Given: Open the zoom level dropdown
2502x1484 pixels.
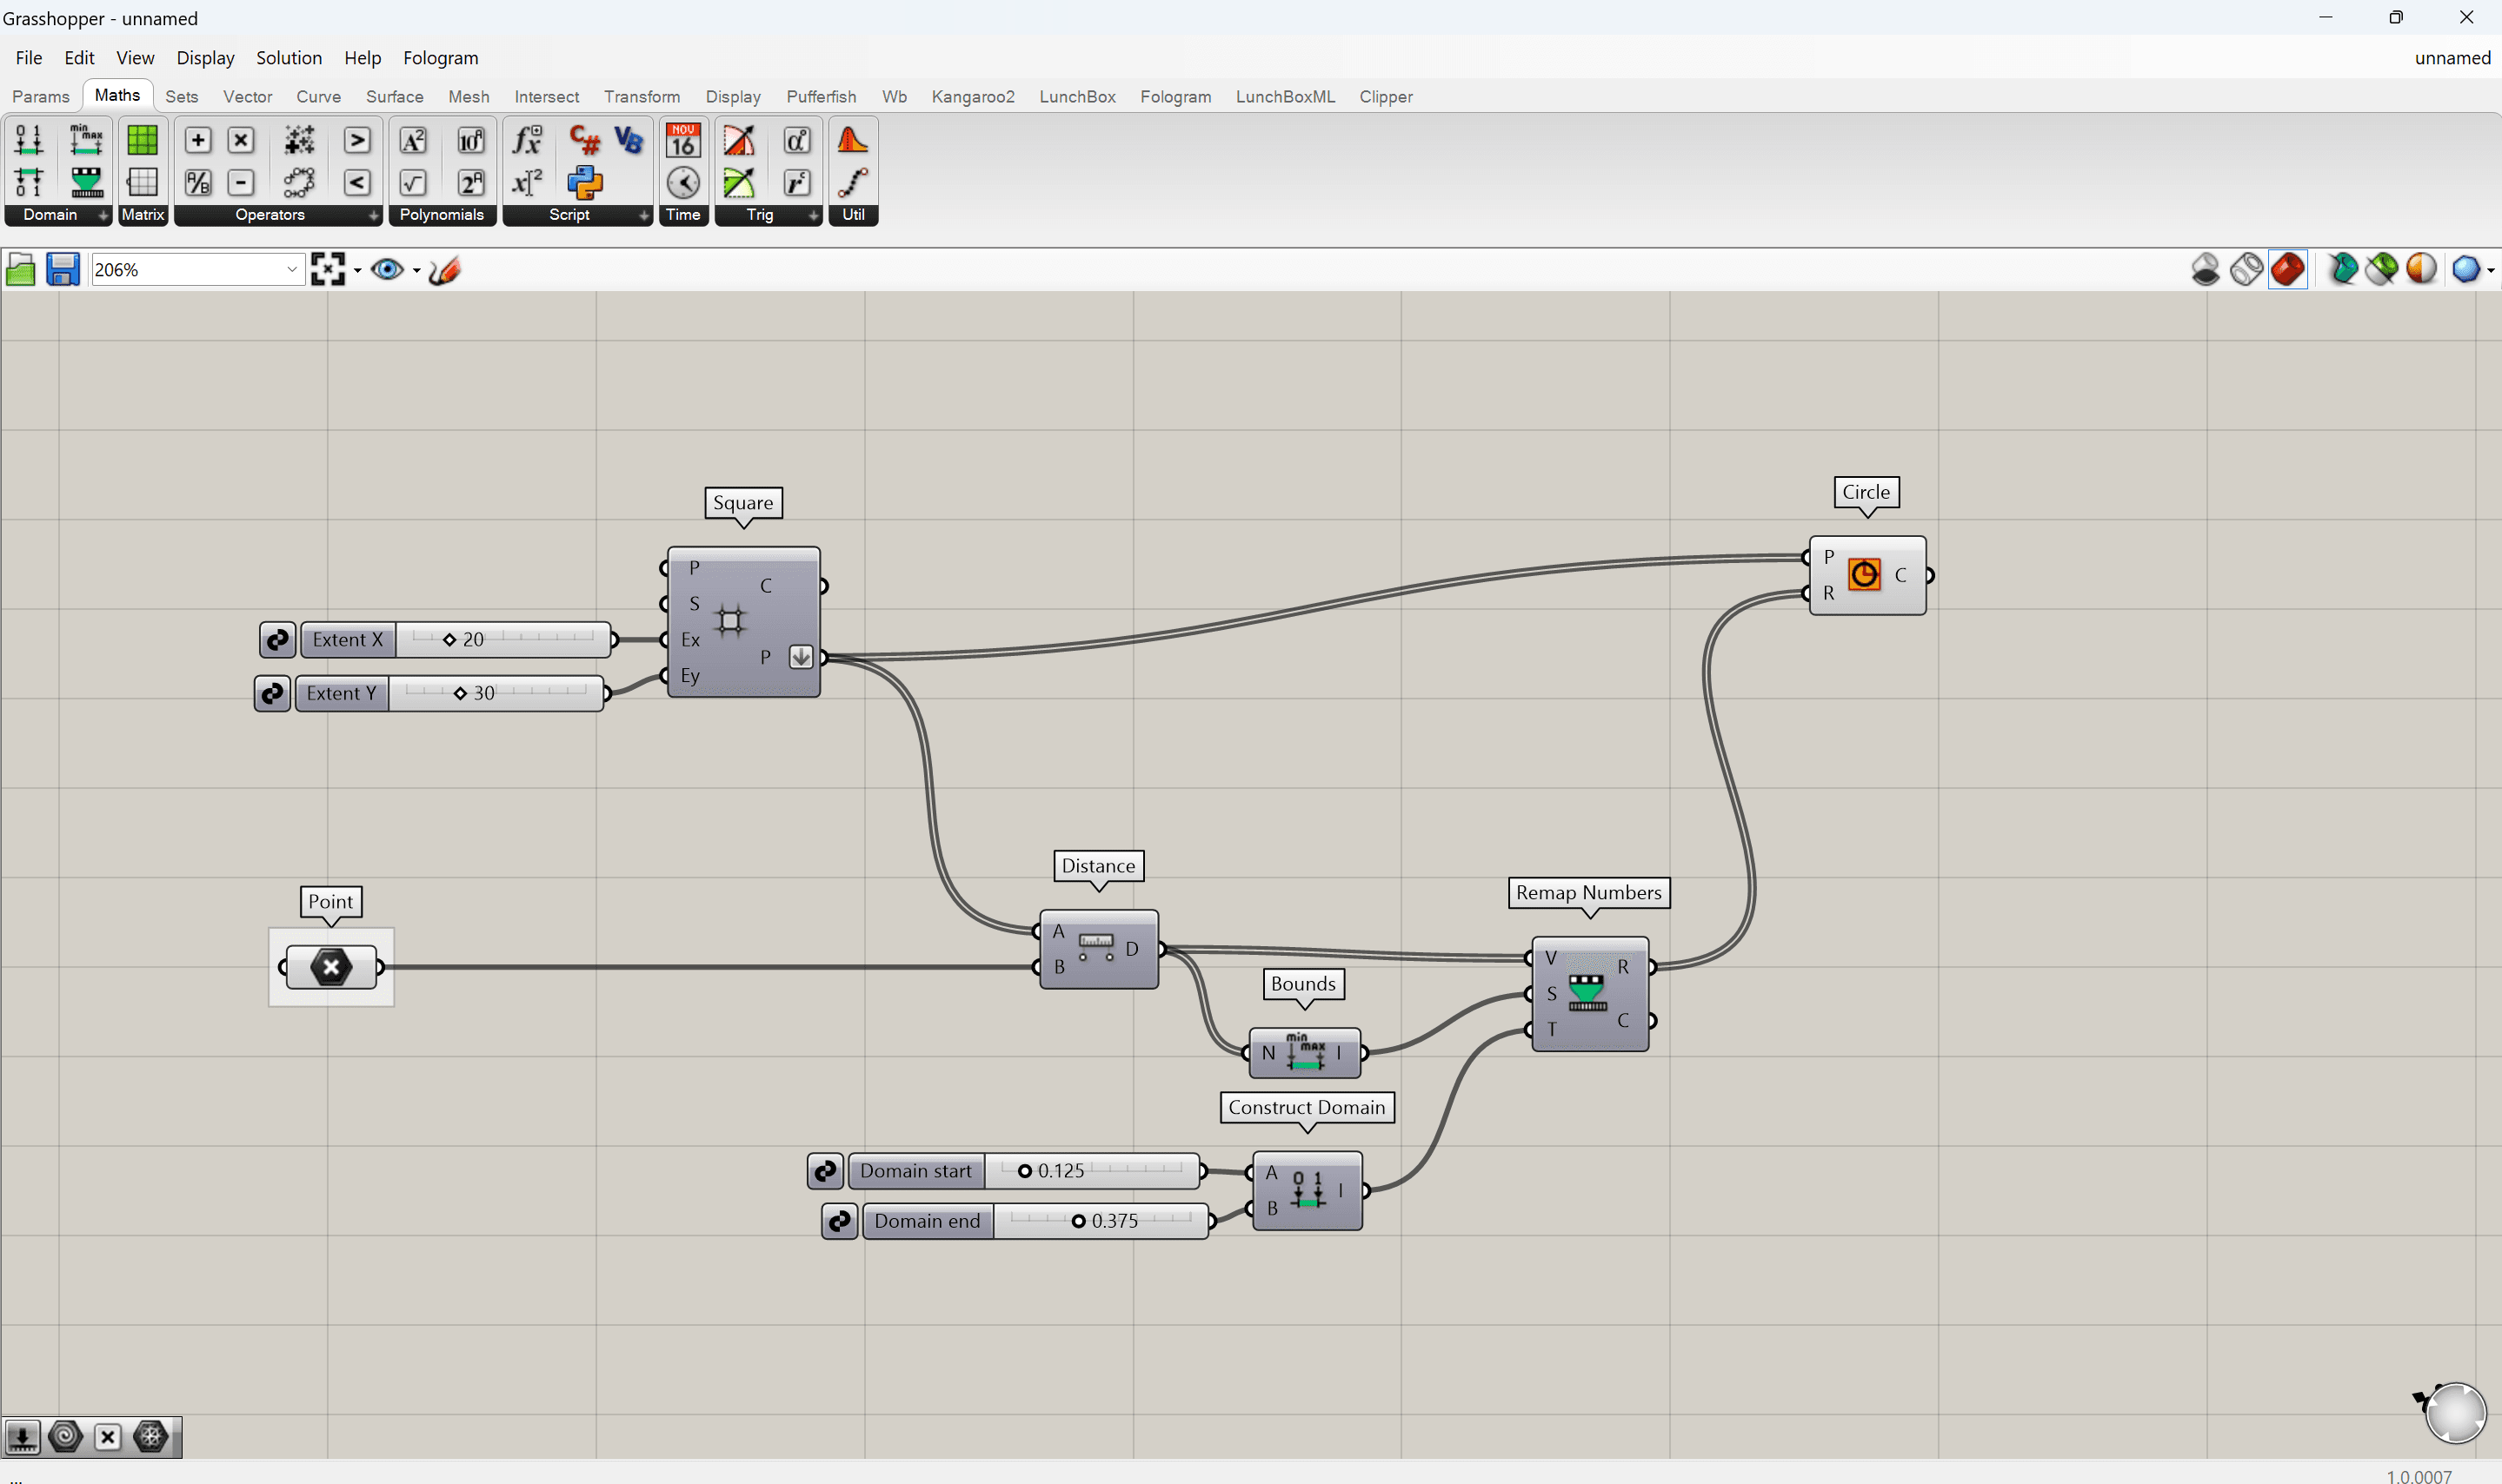Looking at the screenshot, I should 291,270.
